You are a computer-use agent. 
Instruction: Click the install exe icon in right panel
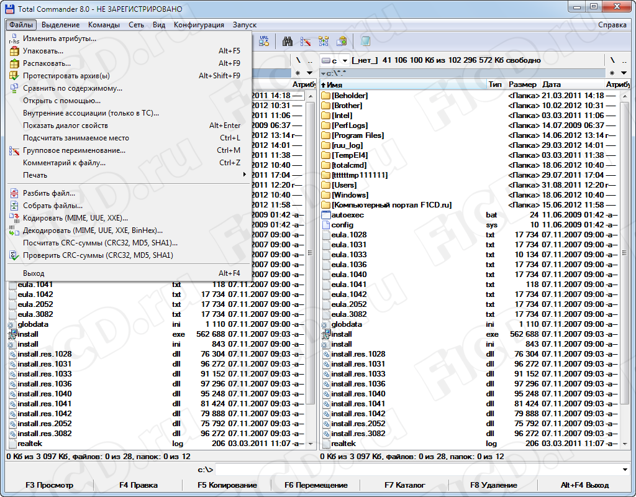(x=325, y=334)
